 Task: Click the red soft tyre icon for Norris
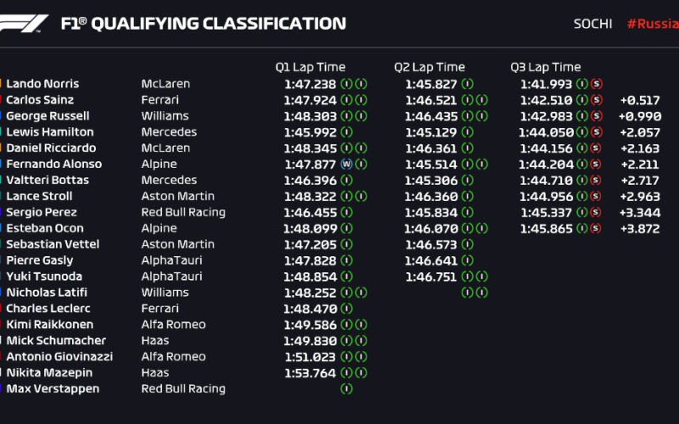coord(597,84)
